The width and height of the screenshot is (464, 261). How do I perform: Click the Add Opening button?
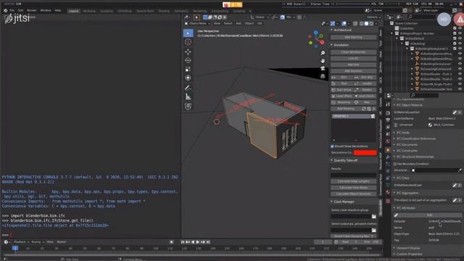coord(353,37)
